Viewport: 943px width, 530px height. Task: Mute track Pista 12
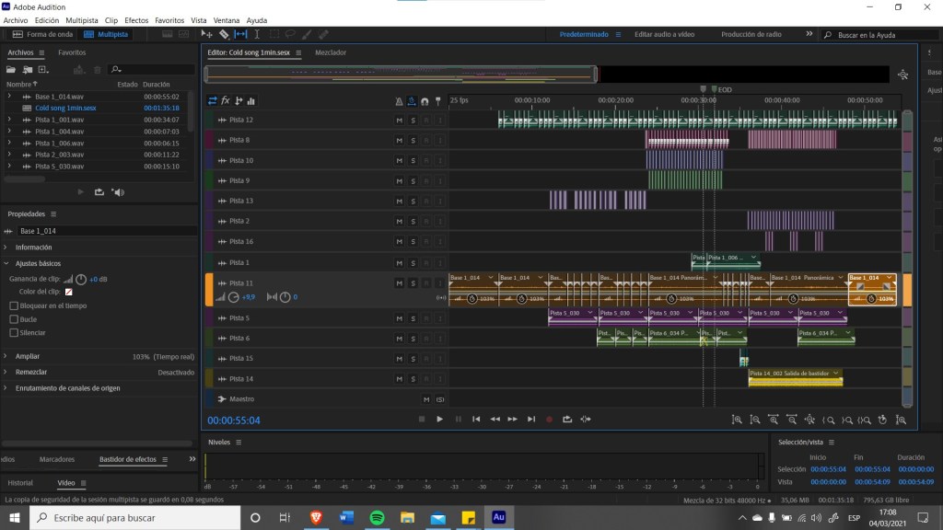pyautogui.click(x=399, y=120)
